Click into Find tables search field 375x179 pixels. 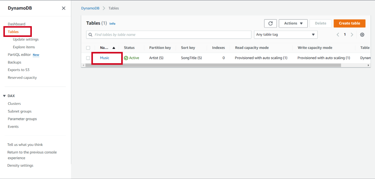tap(169, 35)
